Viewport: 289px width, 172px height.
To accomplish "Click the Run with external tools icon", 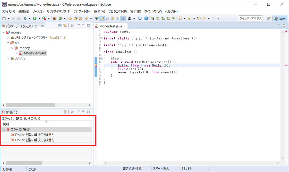I will [x=44, y=18].
